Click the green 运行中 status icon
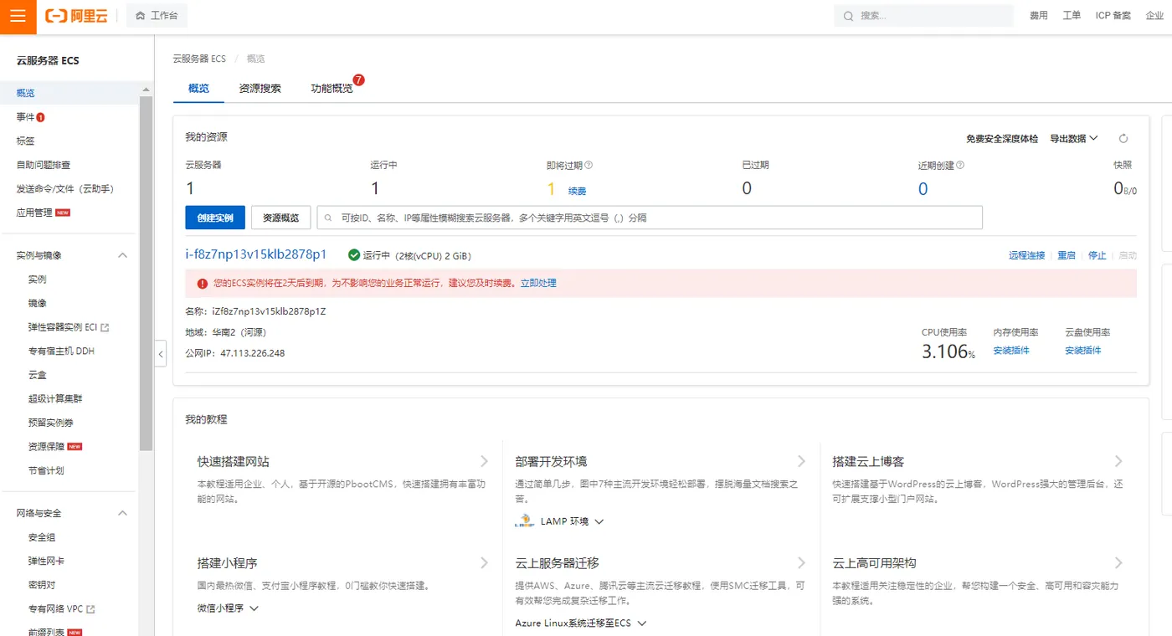 (x=354, y=255)
